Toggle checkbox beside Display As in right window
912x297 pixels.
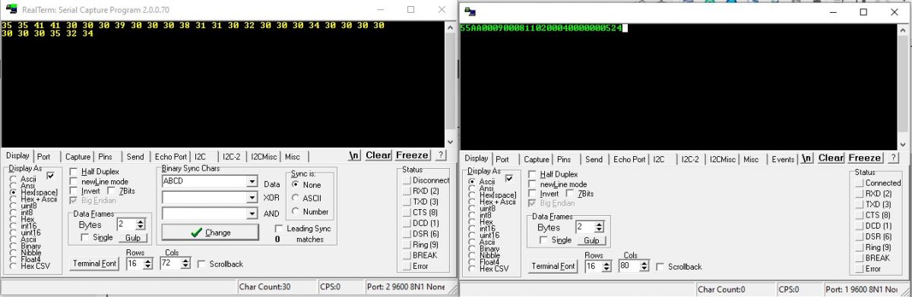click(x=509, y=177)
